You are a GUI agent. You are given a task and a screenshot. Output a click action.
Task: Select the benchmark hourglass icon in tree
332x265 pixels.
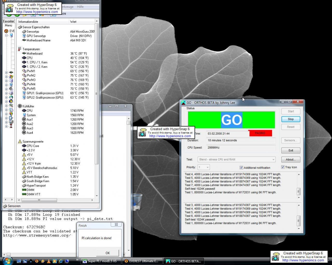point(11,126)
